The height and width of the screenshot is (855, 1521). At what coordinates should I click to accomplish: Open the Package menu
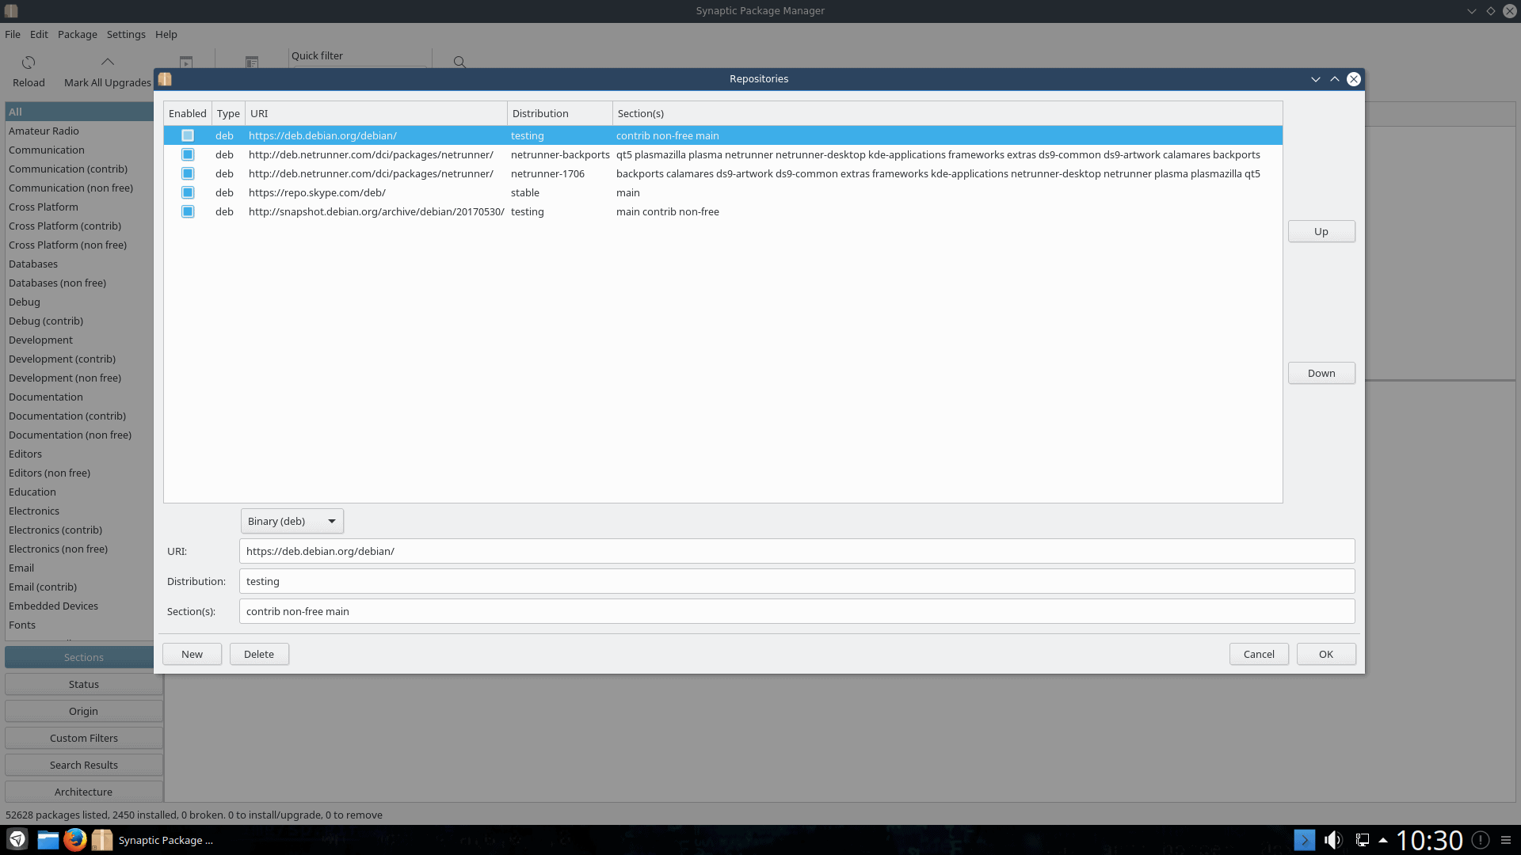[x=78, y=34]
